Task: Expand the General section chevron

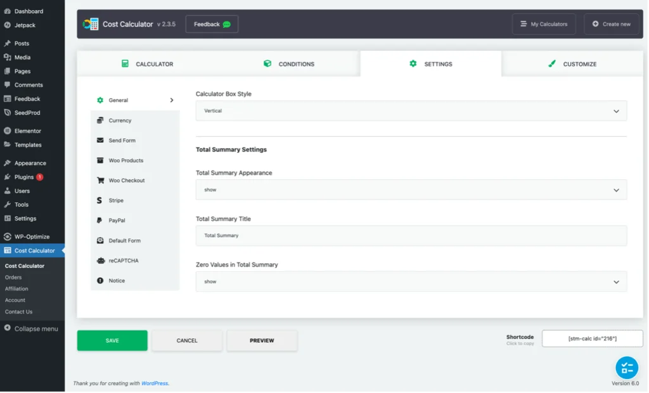Action: click(172, 100)
